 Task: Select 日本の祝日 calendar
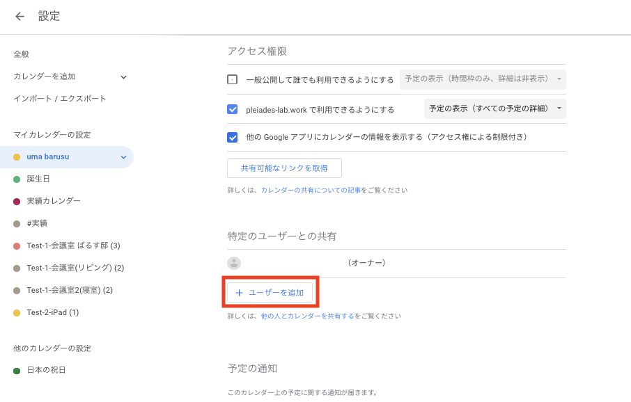click(x=46, y=370)
